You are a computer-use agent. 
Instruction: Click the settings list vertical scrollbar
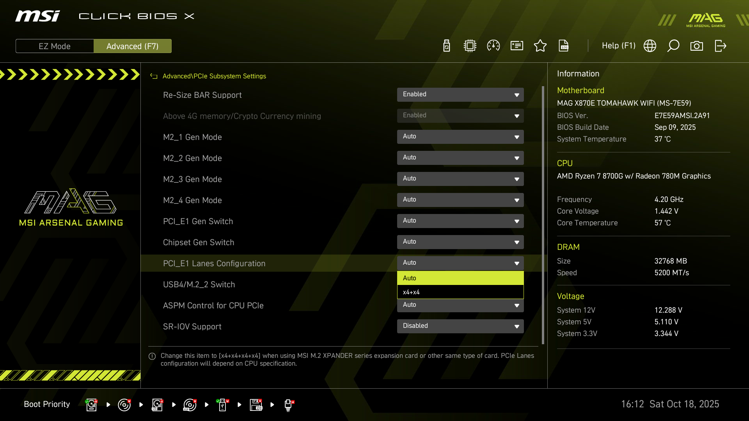(543, 214)
